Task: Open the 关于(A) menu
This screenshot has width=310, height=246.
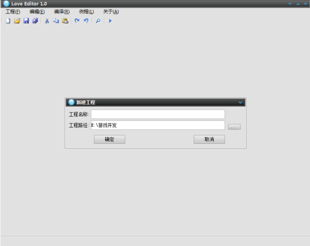Action: [111, 12]
